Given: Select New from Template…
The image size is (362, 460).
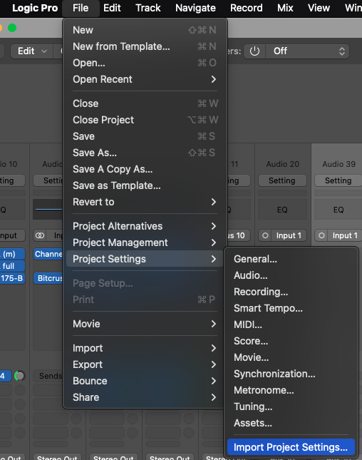Looking at the screenshot, I should 145,46.
